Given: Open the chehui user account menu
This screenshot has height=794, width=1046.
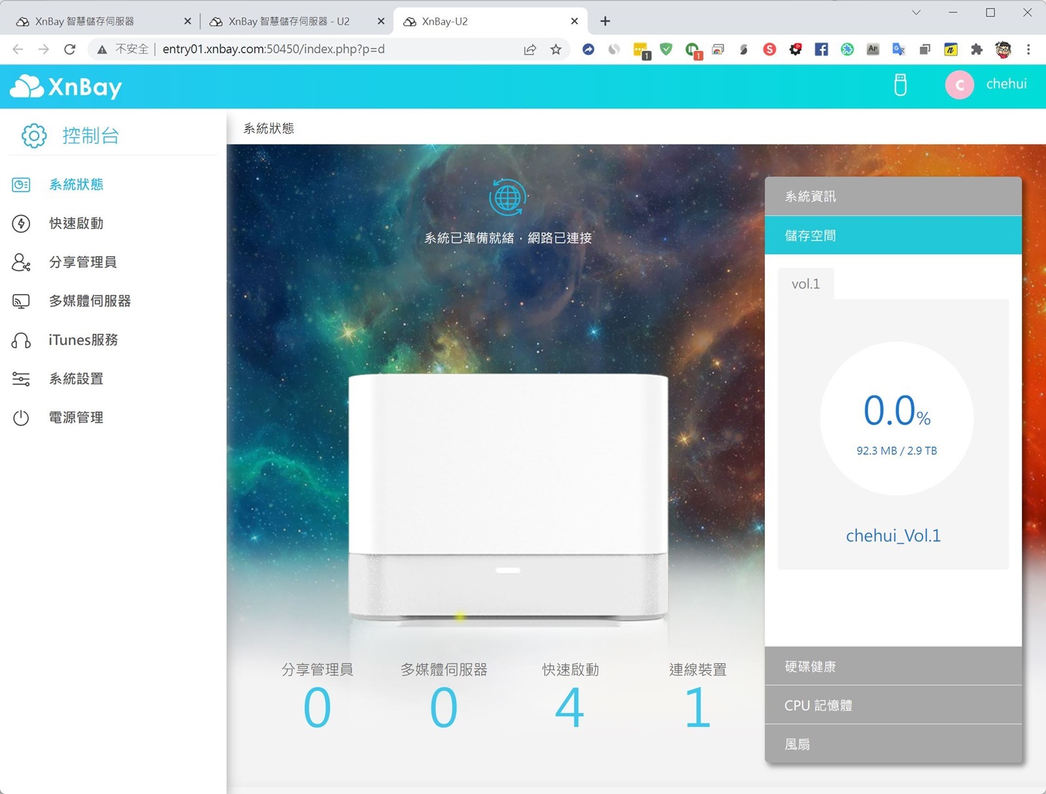Looking at the screenshot, I should click(987, 84).
